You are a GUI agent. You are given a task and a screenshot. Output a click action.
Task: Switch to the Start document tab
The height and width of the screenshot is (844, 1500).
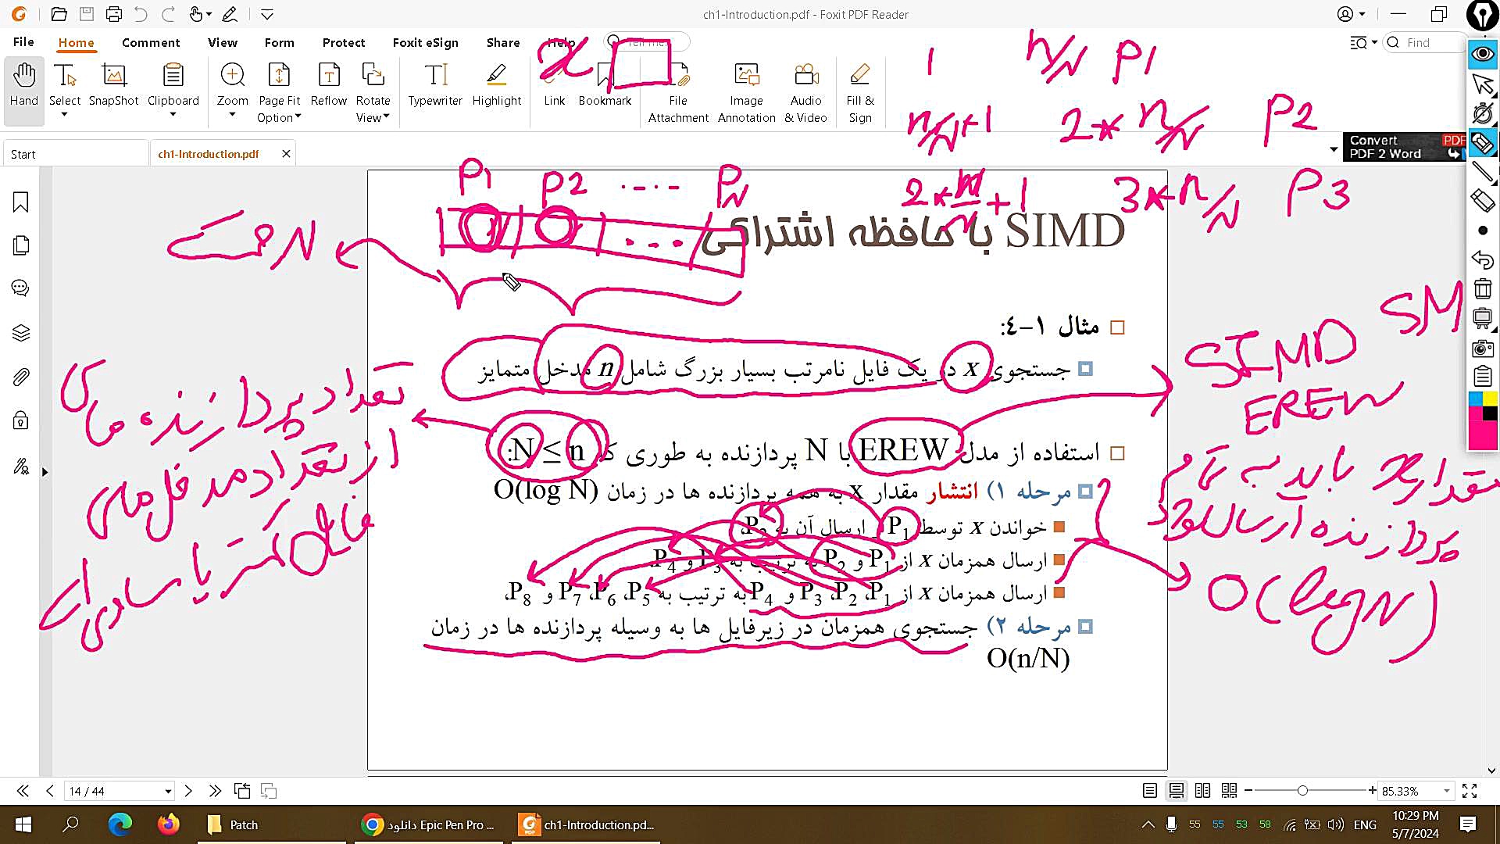(x=75, y=154)
